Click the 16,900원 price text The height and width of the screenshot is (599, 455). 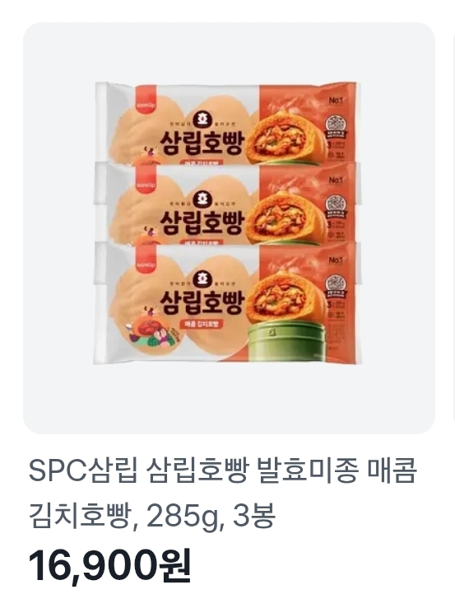point(109,567)
